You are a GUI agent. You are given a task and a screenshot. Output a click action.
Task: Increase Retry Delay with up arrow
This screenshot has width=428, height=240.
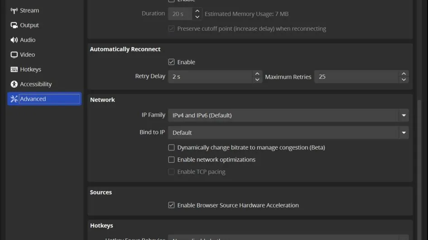coord(257,74)
